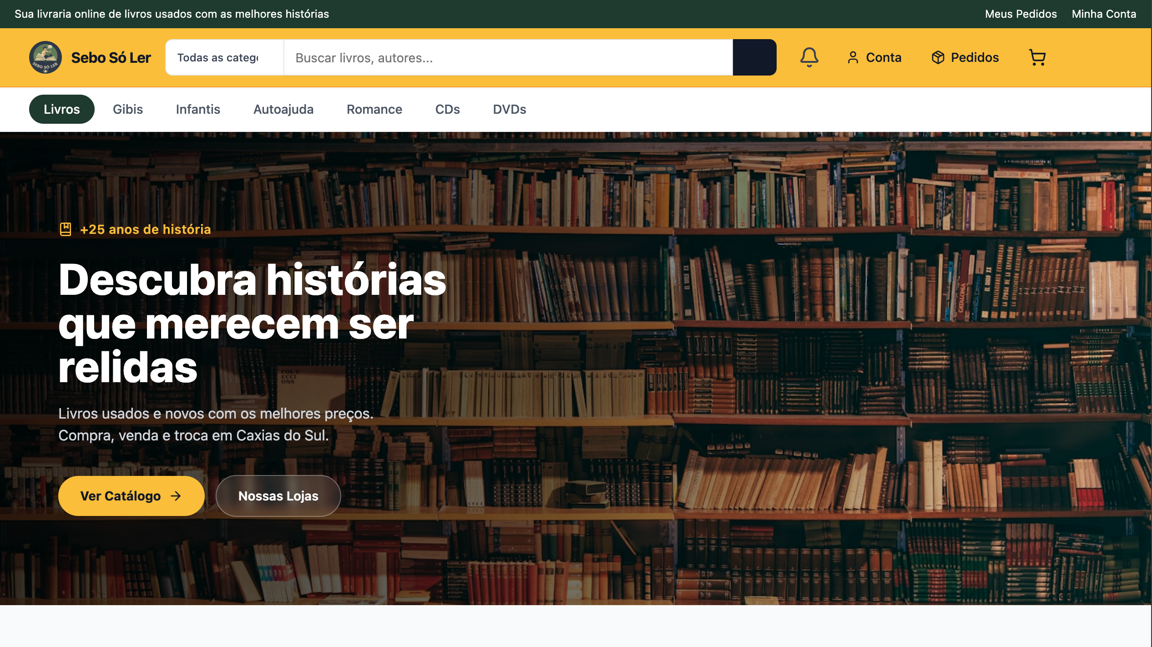This screenshot has width=1152, height=647.
Task: Select the Romance category tab
Action: (x=374, y=109)
